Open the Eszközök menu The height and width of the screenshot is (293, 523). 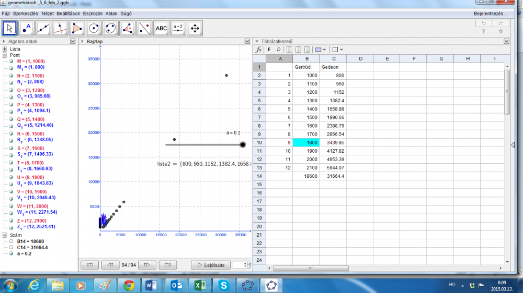[93, 13]
